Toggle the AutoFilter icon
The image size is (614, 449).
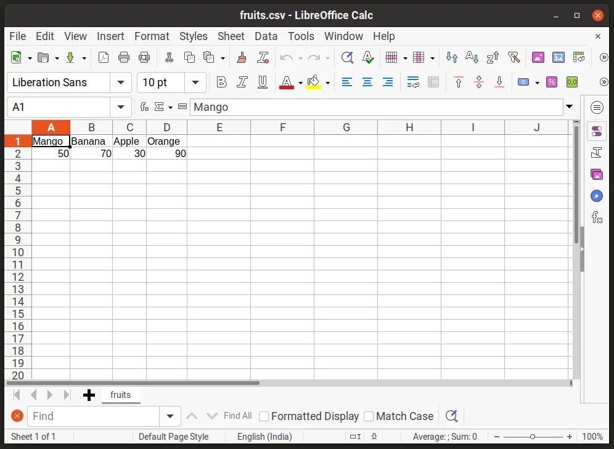(x=514, y=57)
